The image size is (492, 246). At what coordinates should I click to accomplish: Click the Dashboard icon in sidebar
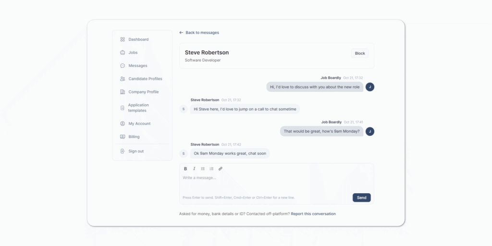(x=123, y=39)
